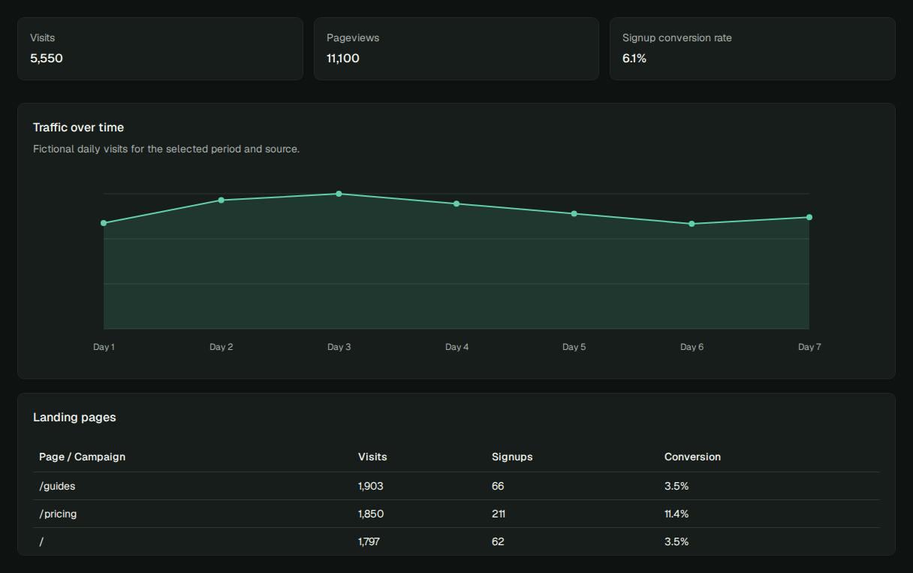The image size is (913, 573).
Task: Select the Day 7 data point on chart
Action: (809, 217)
